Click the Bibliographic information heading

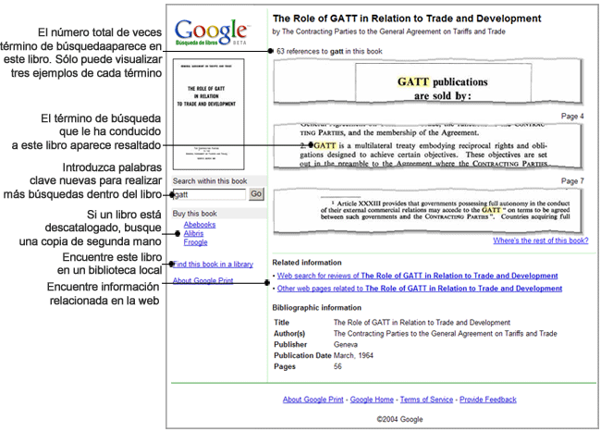click(x=316, y=308)
